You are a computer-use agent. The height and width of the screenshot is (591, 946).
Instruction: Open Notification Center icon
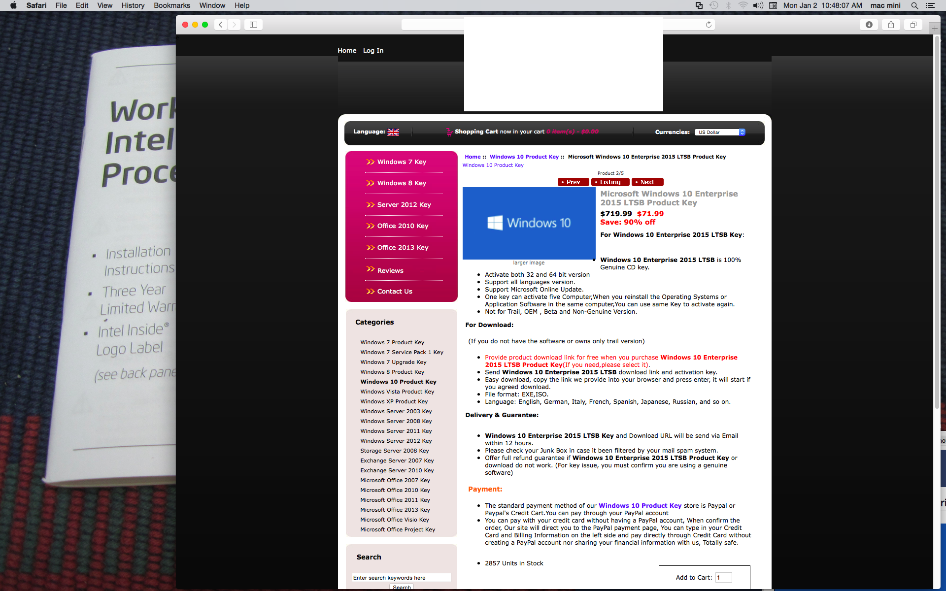point(930,5)
